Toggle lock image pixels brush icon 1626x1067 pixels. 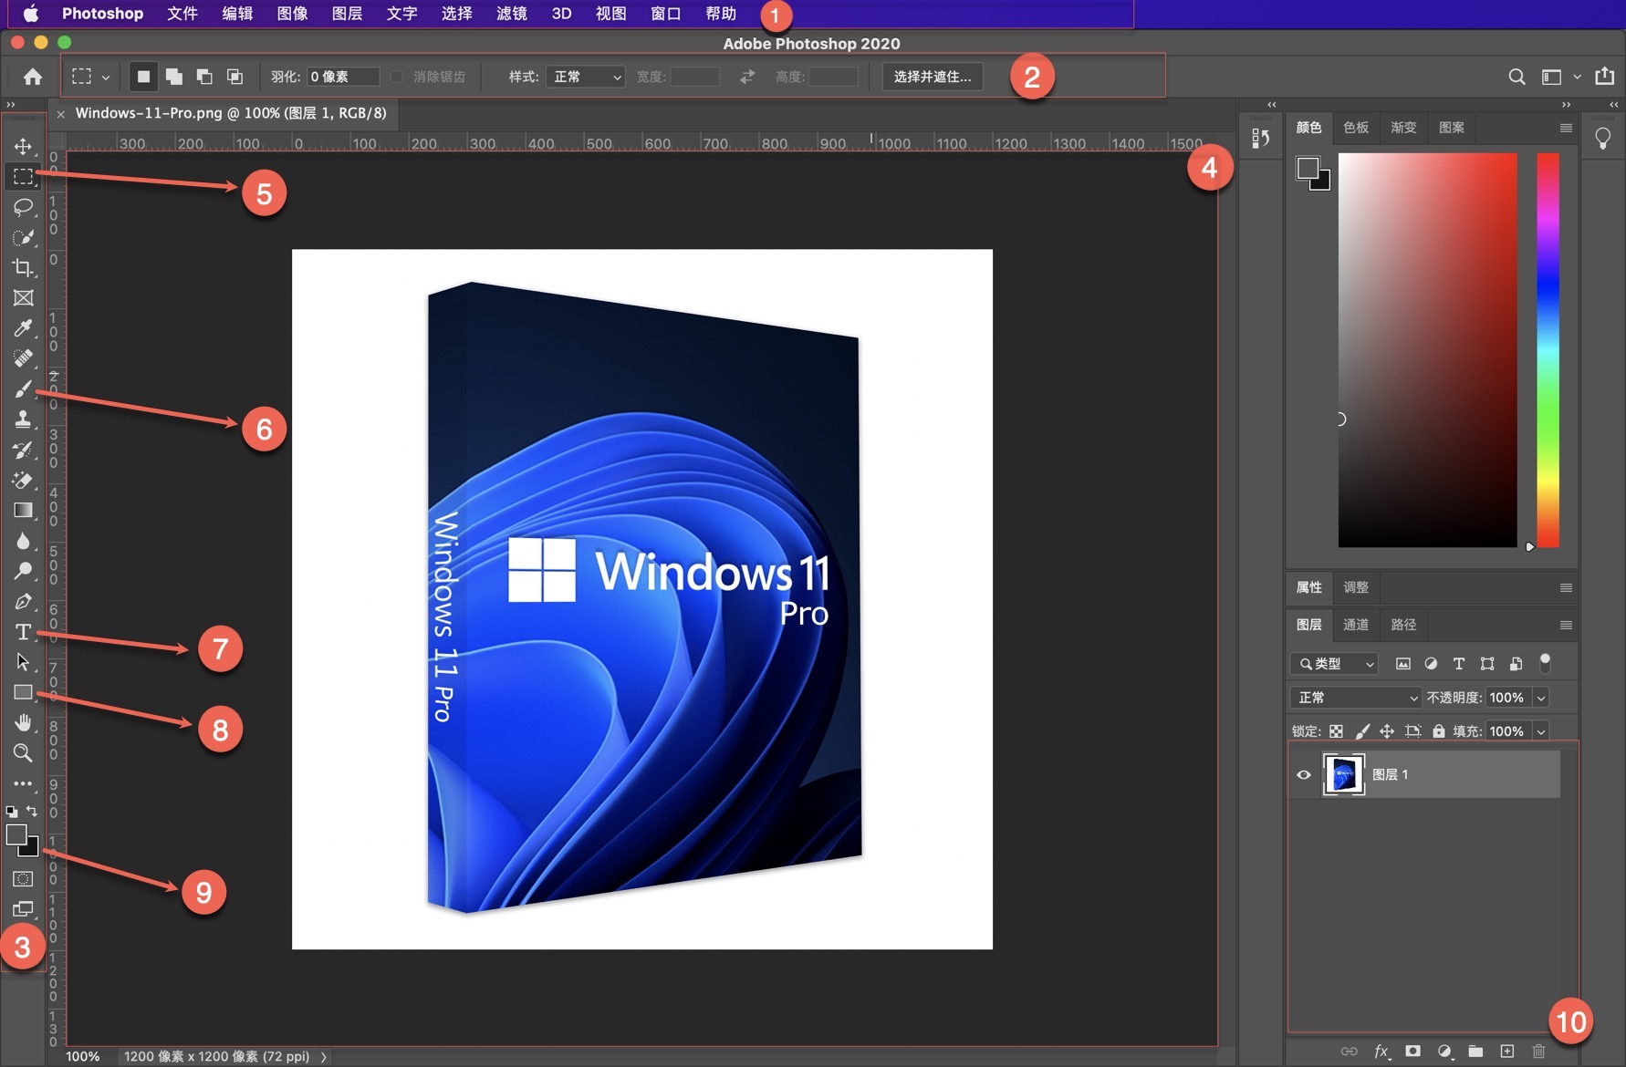click(1361, 731)
